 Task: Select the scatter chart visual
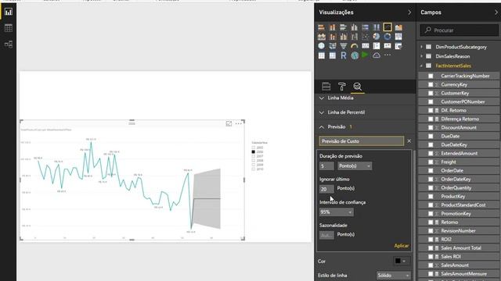pyautogui.click(x=366, y=37)
